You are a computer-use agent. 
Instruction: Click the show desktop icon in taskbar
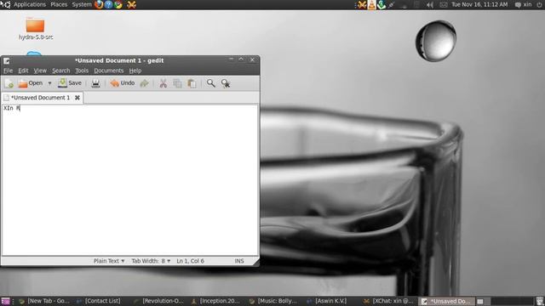pyautogui.click(x=6, y=301)
